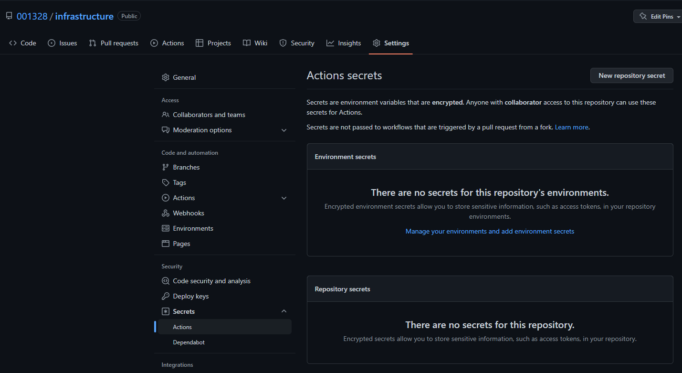Click the Collaborators people icon

click(x=166, y=115)
